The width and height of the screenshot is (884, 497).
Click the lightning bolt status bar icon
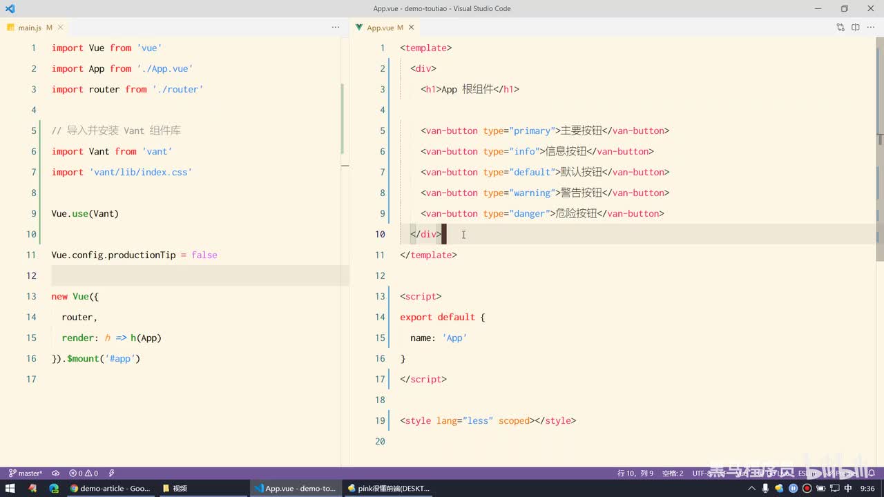click(111, 474)
